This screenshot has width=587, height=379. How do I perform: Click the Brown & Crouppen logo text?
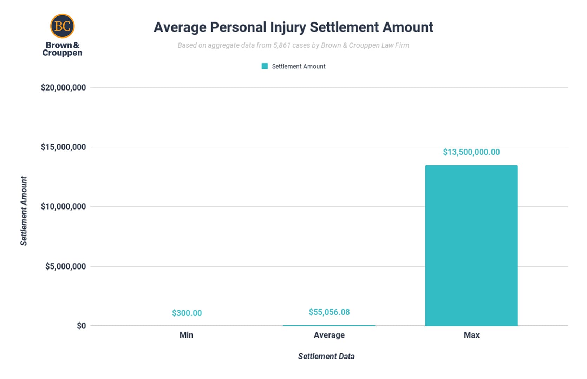62,49
